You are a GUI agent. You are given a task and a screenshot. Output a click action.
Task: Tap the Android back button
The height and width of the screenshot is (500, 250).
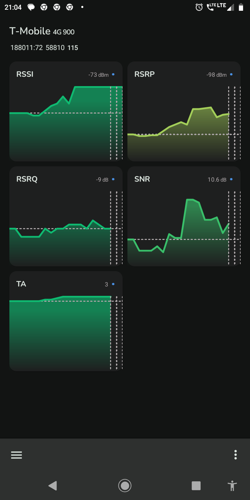coord(52,485)
